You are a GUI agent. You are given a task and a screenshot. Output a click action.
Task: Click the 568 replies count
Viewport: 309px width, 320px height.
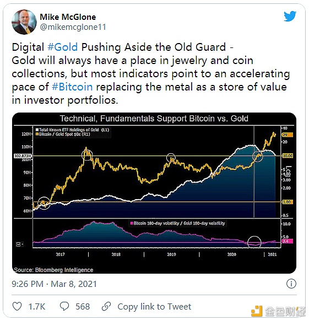83,307
